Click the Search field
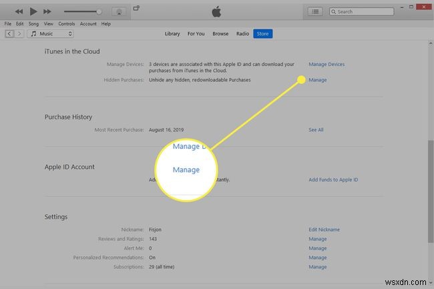 pyautogui.click(x=361, y=11)
